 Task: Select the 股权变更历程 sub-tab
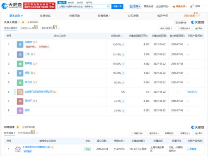click(50, 28)
